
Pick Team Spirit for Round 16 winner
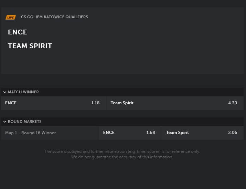tap(203, 133)
